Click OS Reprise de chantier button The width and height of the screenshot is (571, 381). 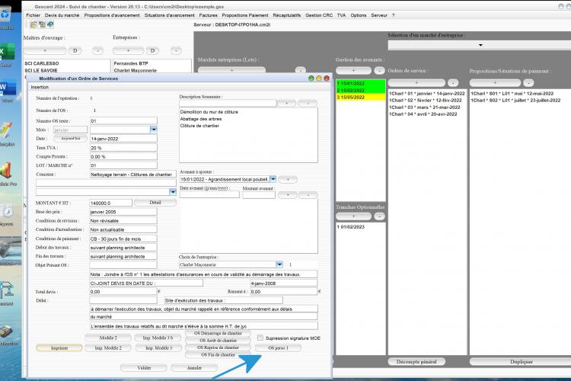point(218,347)
